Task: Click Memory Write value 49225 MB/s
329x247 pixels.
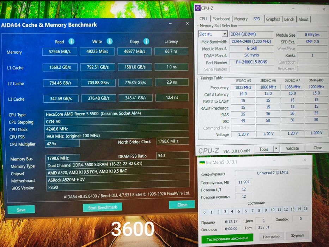Action: (x=97, y=51)
